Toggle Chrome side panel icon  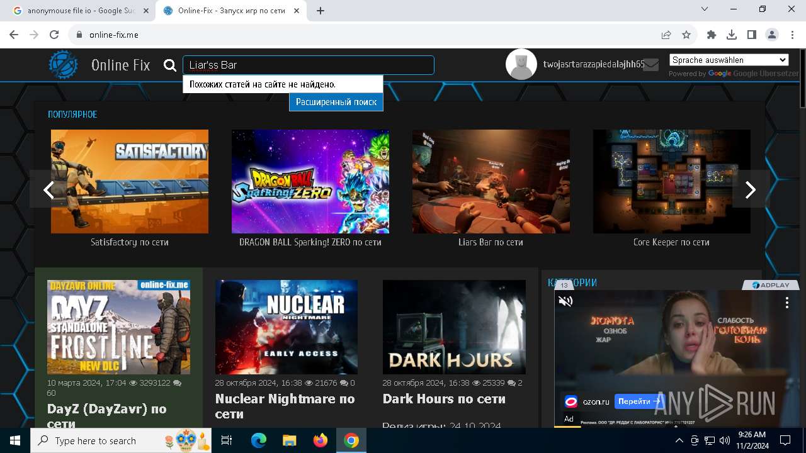tap(752, 35)
